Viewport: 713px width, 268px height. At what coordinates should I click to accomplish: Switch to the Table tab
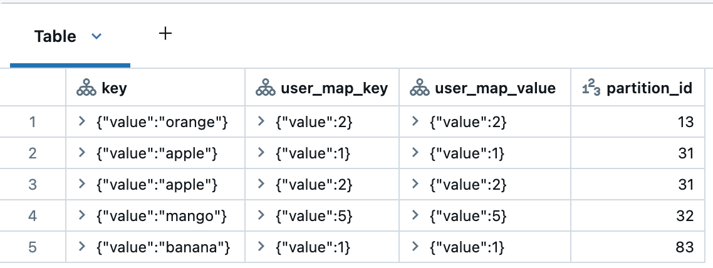(55, 36)
